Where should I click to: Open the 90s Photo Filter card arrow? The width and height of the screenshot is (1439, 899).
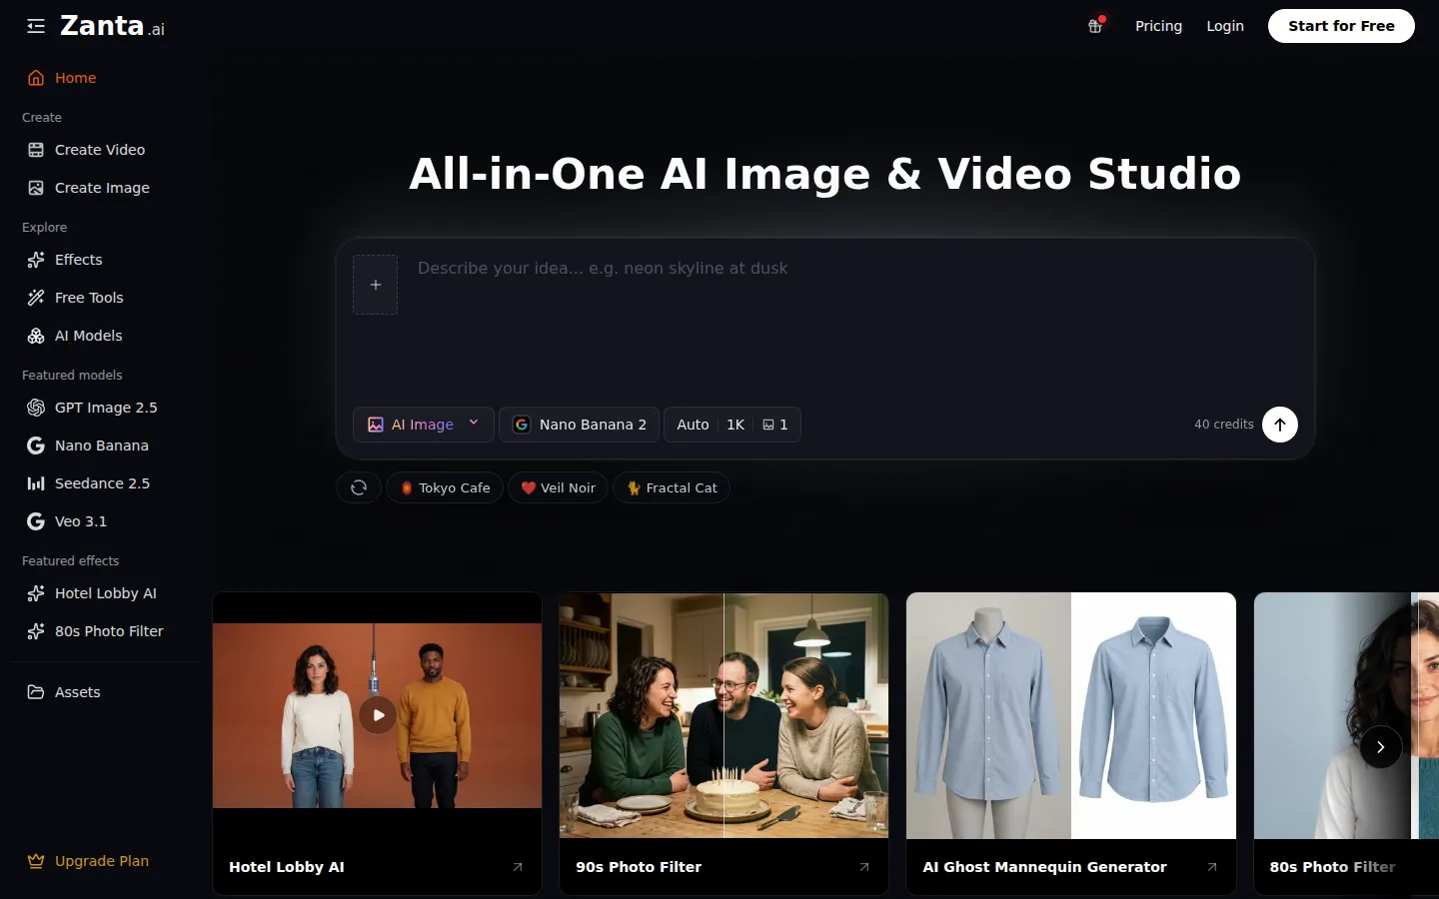point(864,867)
